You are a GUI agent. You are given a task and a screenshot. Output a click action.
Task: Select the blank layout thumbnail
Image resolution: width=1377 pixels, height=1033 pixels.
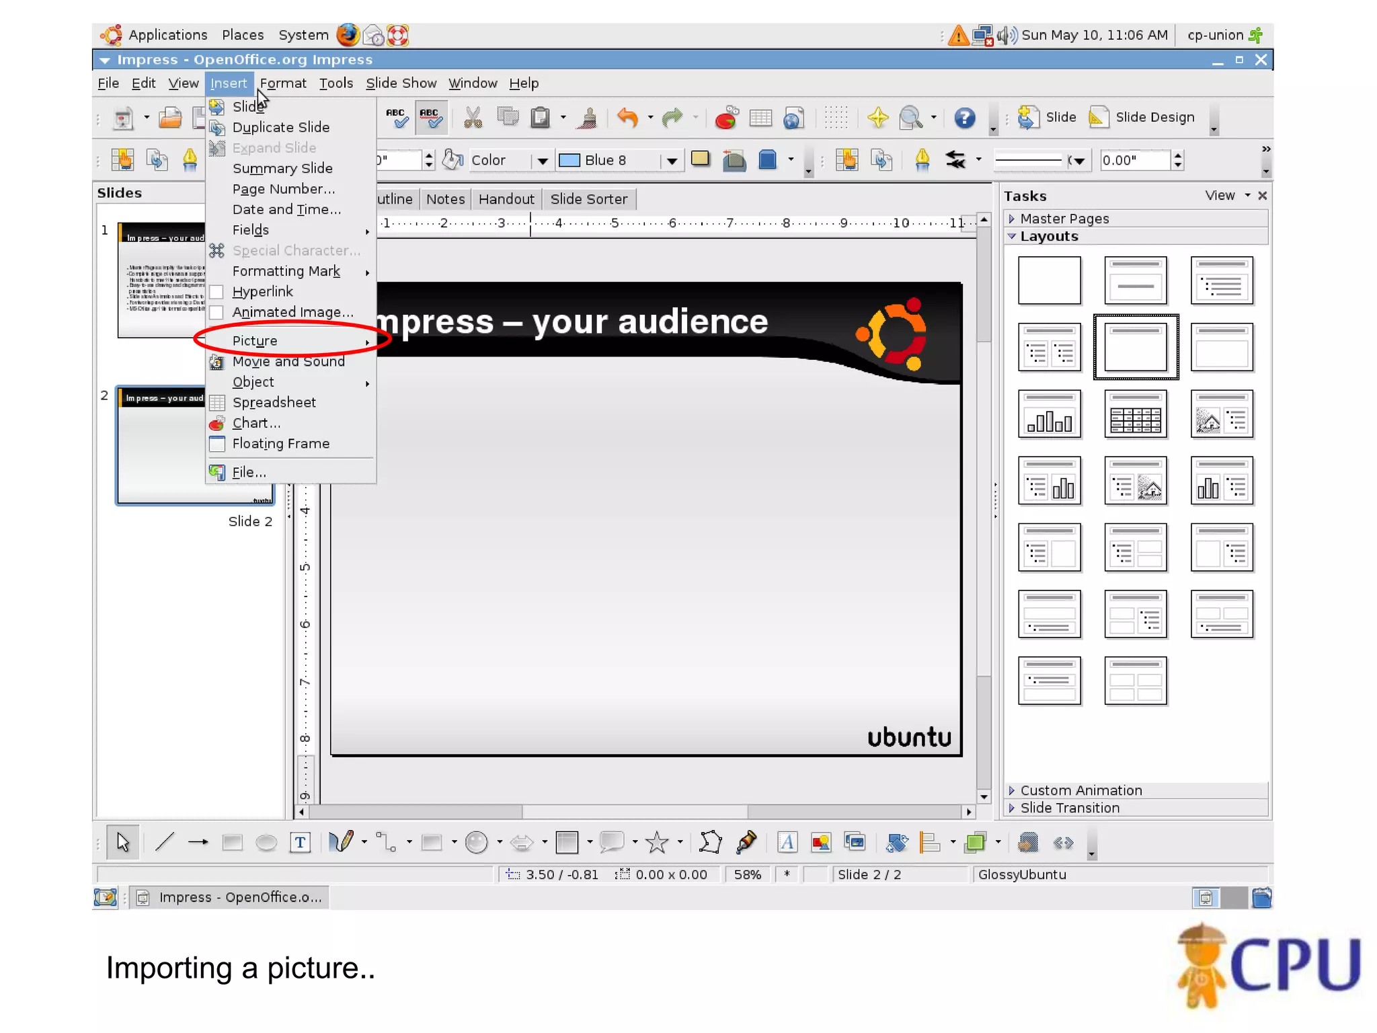click(1049, 280)
